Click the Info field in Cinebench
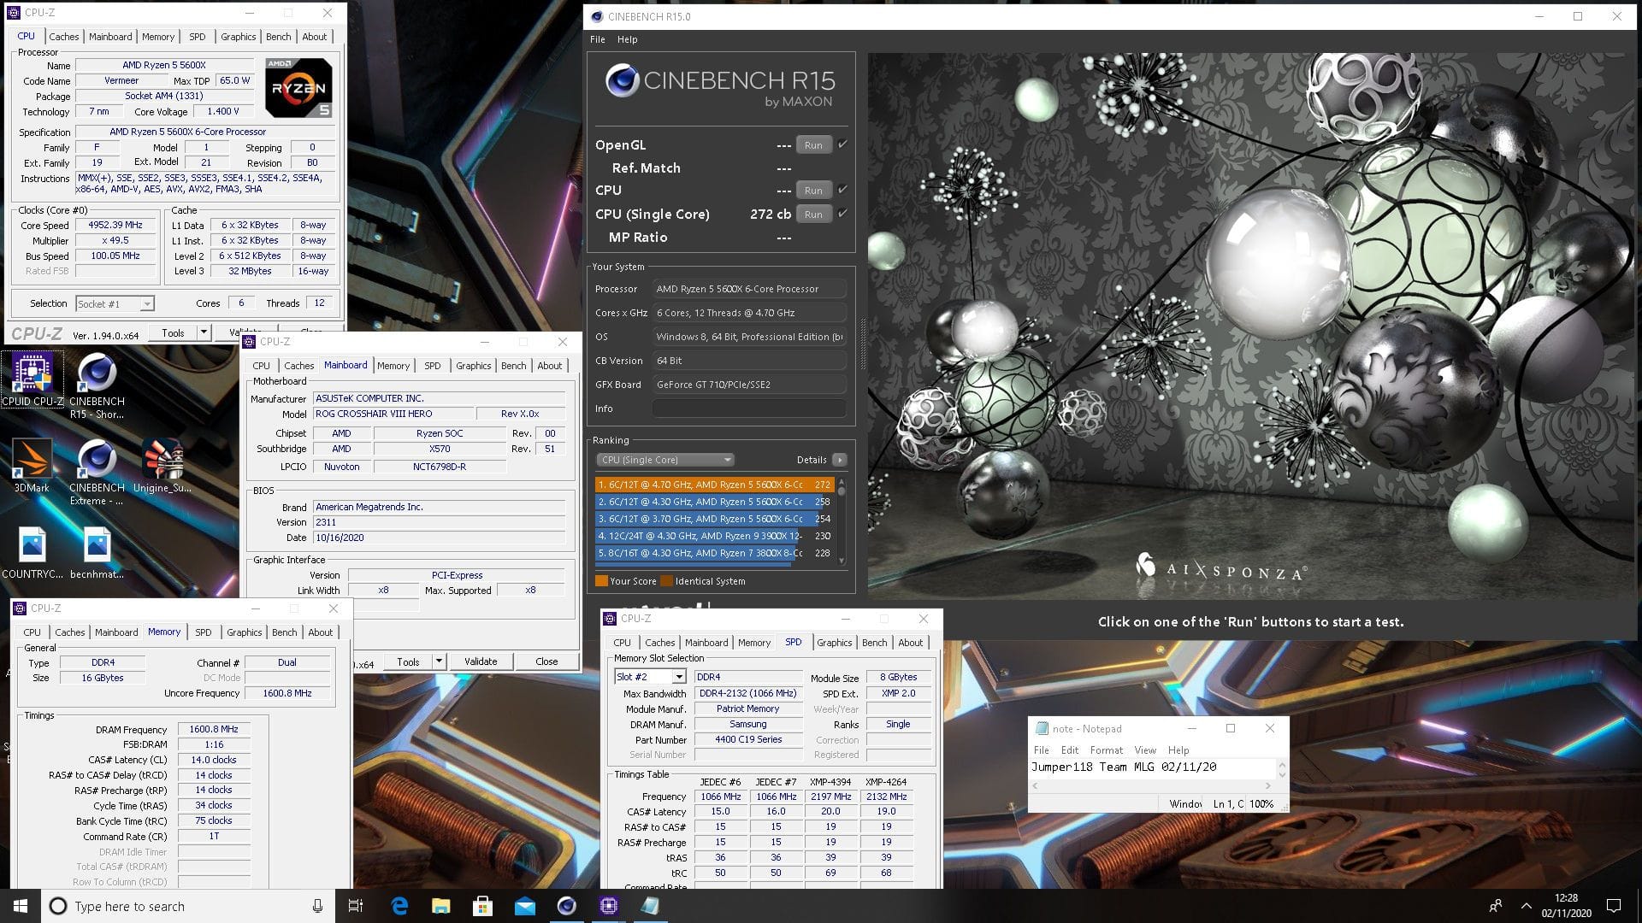 coord(749,409)
